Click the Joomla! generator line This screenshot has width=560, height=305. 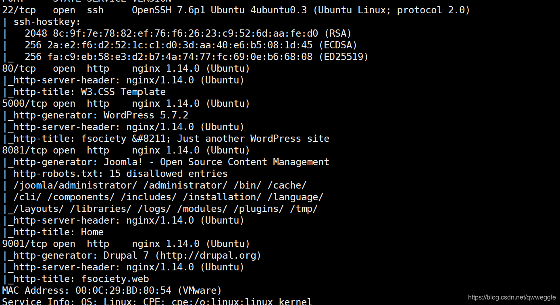click(166, 162)
